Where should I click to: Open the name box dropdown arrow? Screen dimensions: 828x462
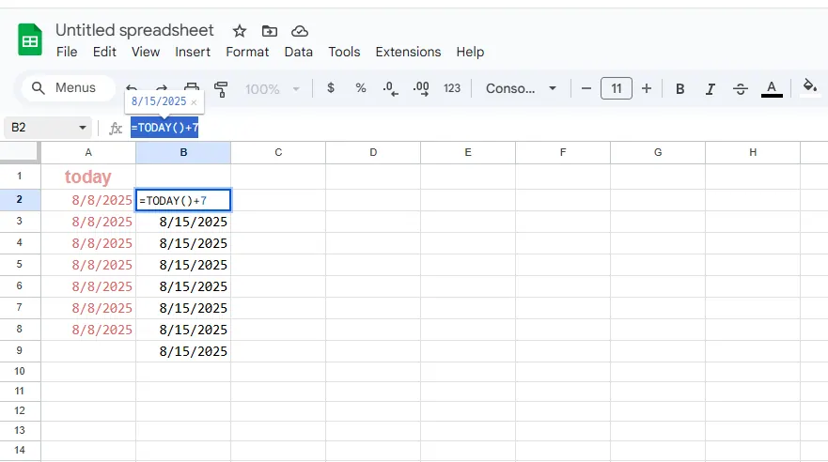pos(83,128)
